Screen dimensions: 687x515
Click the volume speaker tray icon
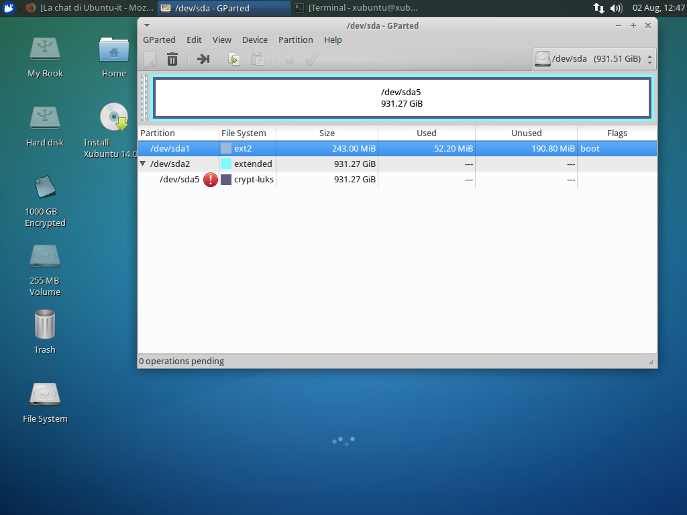[617, 8]
